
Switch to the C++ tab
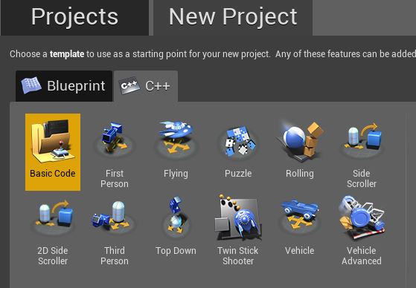(146, 86)
